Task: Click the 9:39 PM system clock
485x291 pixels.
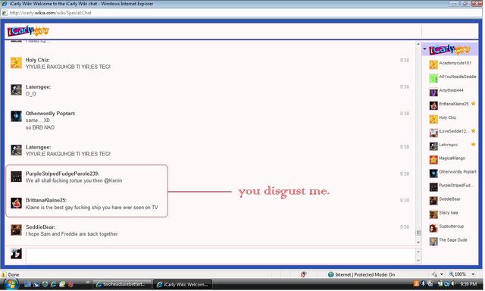Action: click(x=468, y=284)
